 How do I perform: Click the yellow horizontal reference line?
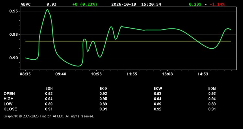(128, 41)
